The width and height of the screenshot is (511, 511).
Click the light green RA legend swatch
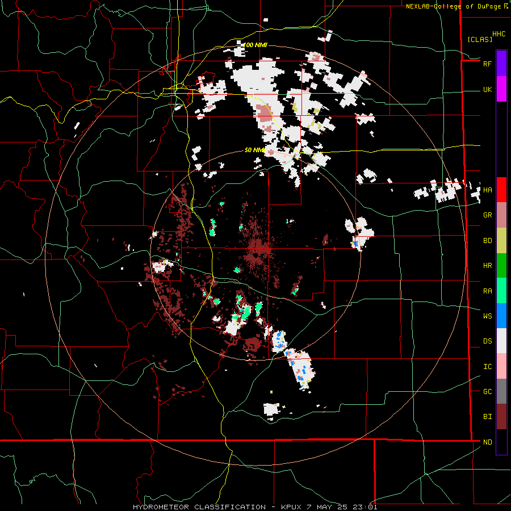(501, 291)
